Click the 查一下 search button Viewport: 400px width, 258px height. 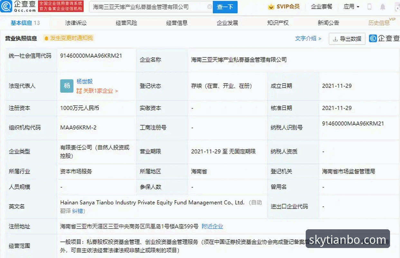pyautogui.click(x=225, y=7)
